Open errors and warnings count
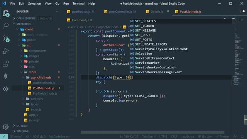The width and height of the screenshot is (247, 139). [39, 136]
